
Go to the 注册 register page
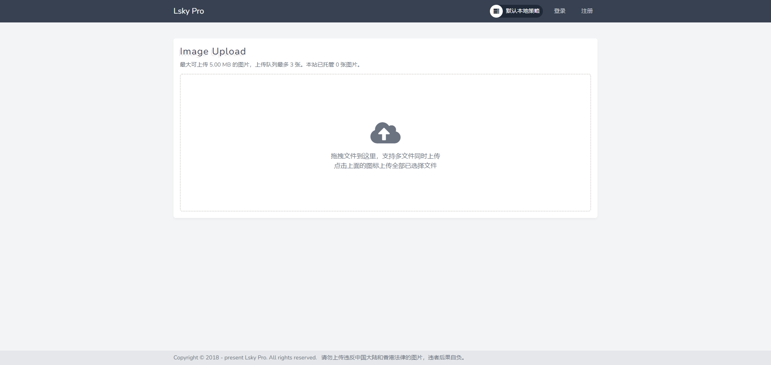[x=587, y=11]
